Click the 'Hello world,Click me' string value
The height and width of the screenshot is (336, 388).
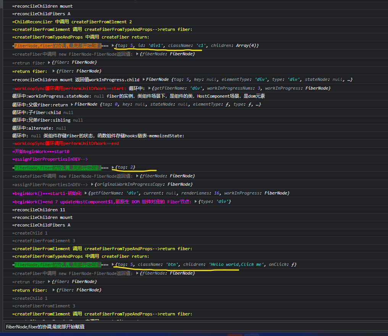point(237,265)
